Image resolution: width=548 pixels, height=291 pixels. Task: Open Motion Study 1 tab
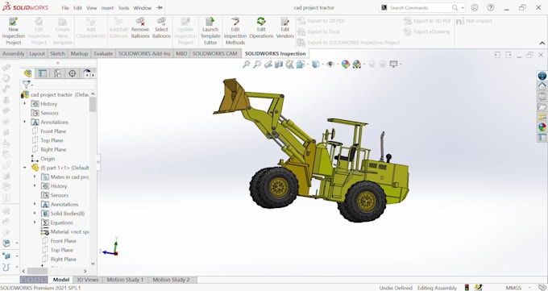(x=125, y=280)
